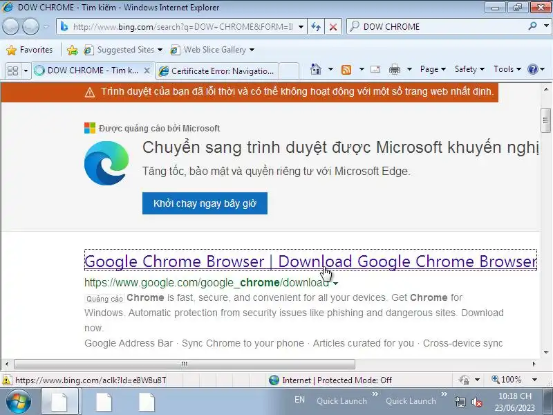This screenshot has width=553, height=415.
Task: Expand the Print options dropdown arrow
Action: (409, 69)
